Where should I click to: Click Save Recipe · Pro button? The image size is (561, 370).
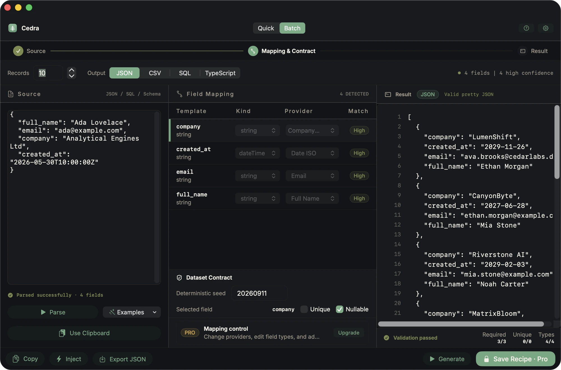pos(516,359)
